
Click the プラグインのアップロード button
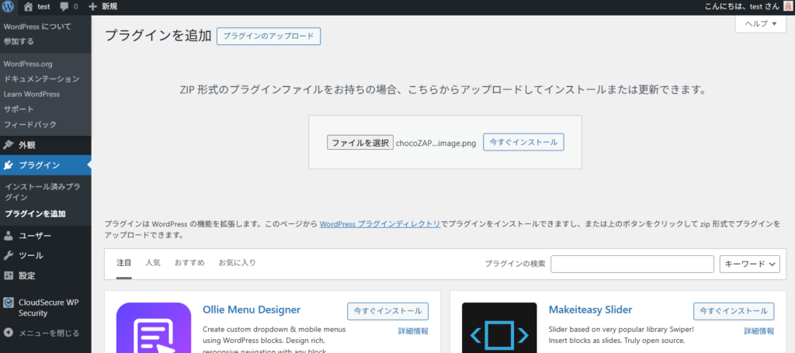269,36
